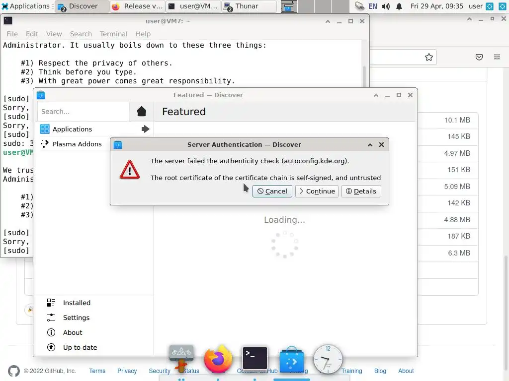
Task: Click the terminal vertical scrollbar
Action: coord(364,76)
